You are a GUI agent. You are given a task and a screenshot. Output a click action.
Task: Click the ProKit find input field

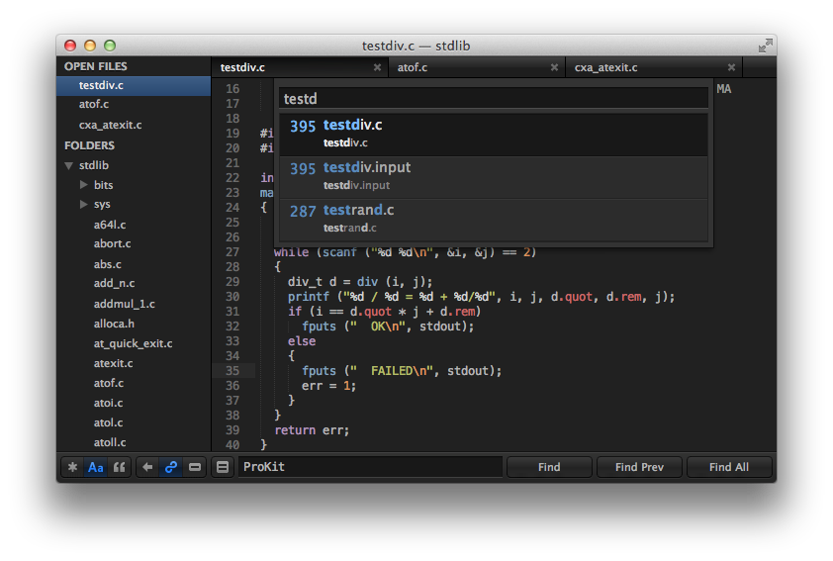coord(370,467)
